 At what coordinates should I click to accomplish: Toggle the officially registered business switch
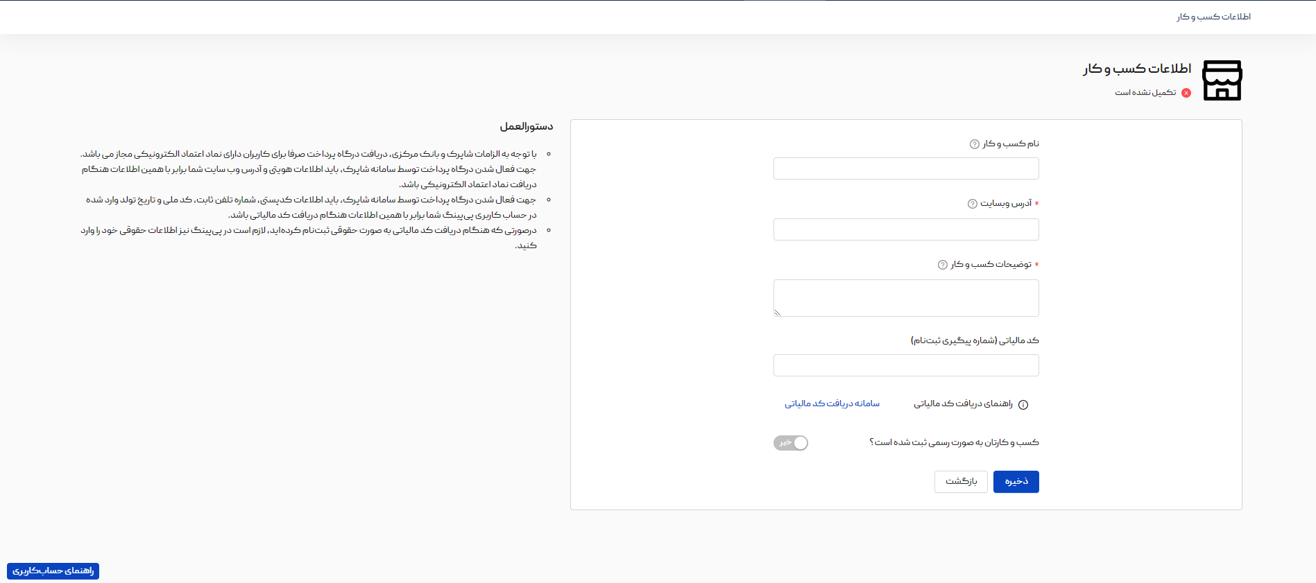click(x=791, y=443)
